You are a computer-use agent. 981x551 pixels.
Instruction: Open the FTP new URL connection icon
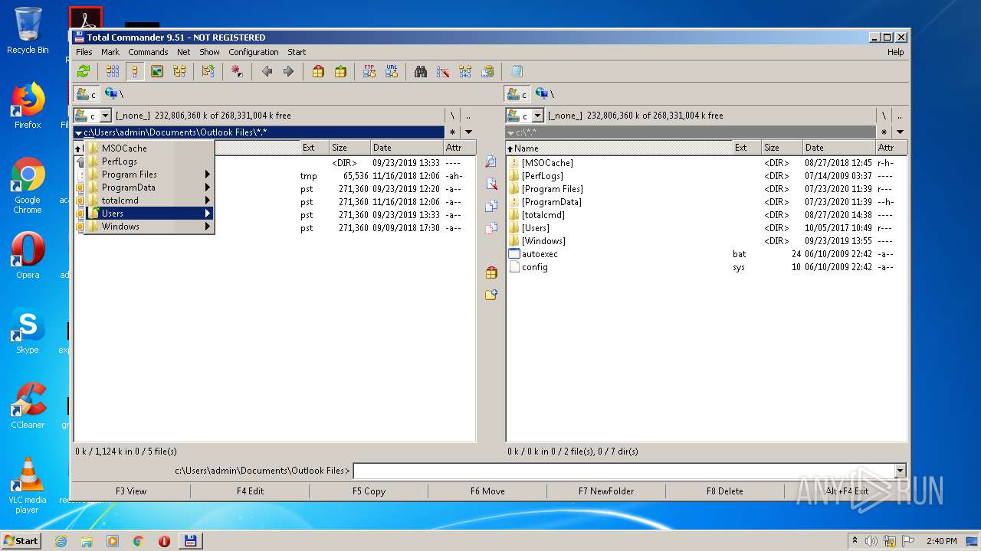coord(392,71)
